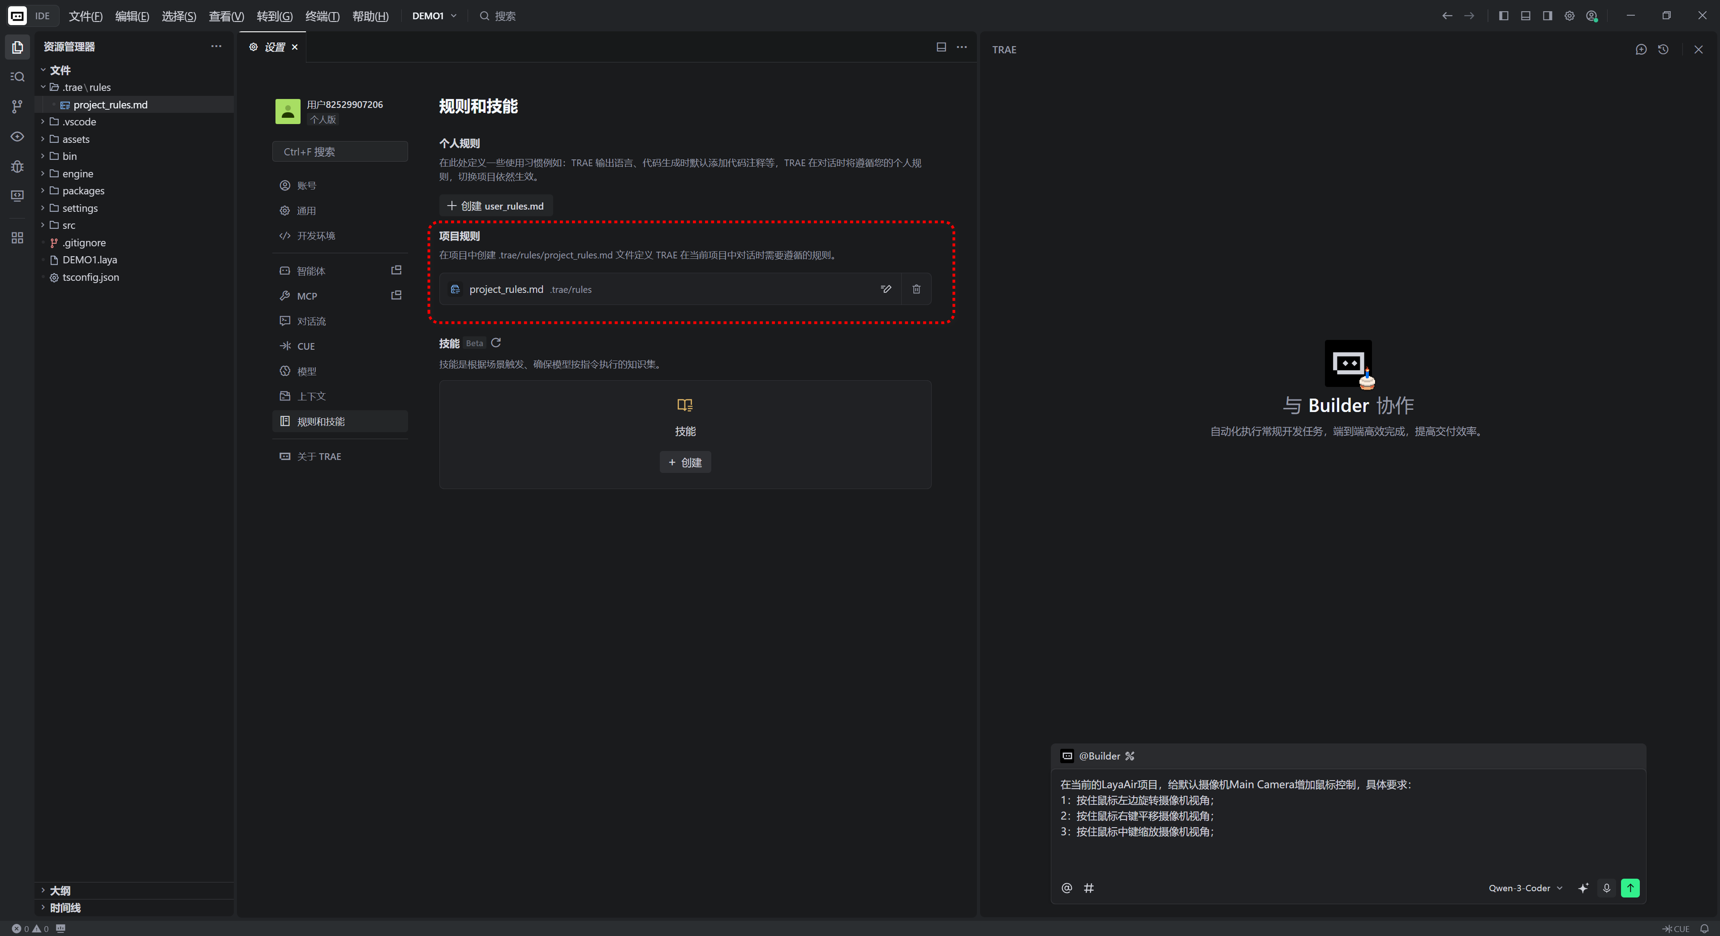Delete project_rules.md using trash icon
Image resolution: width=1720 pixels, height=936 pixels.
(x=916, y=289)
